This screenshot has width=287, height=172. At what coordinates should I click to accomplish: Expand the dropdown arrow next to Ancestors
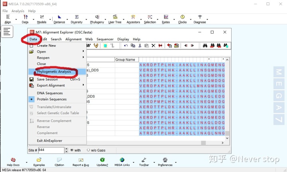click(141, 20)
